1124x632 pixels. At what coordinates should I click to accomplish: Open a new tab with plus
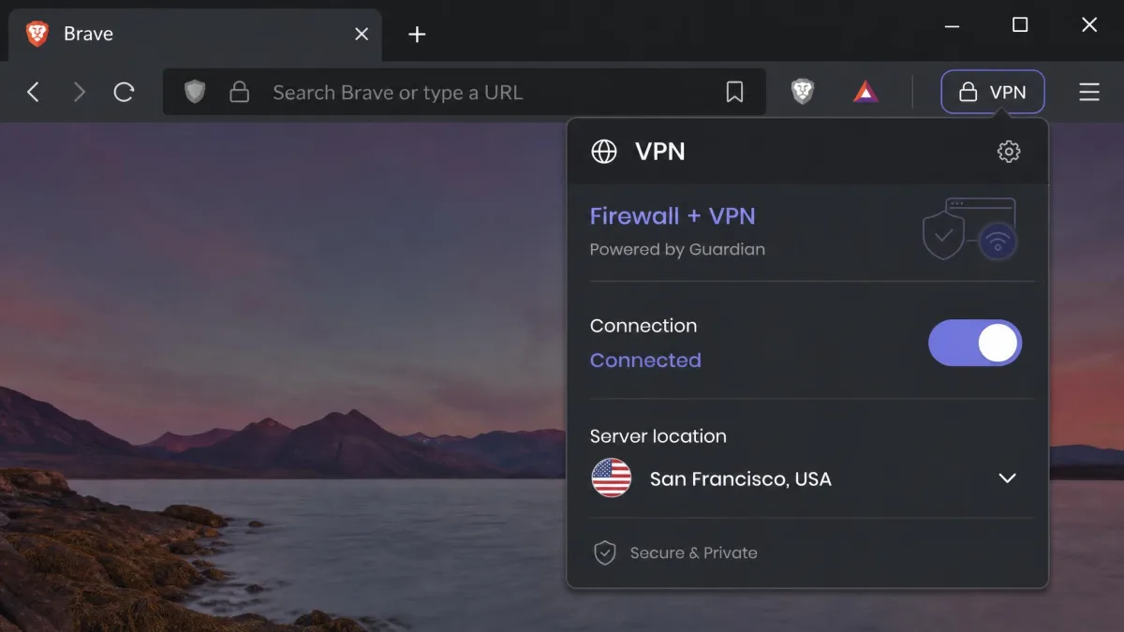coord(418,35)
